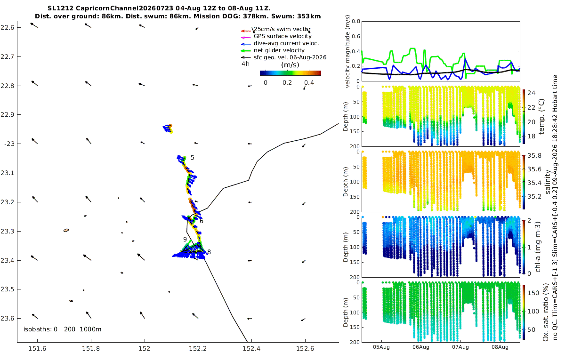Screen dimensions: 565x353
Task: Click the 'Depth (m)' label of the oxygen panel
Action: pyautogui.click(x=346, y=312)
